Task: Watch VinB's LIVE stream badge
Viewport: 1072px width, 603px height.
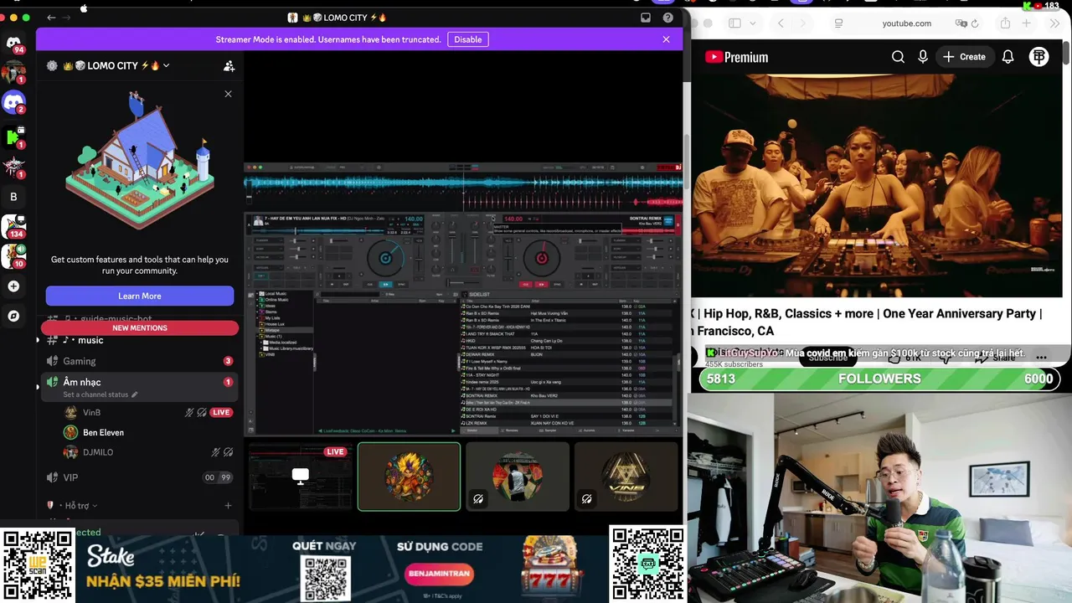Action: (x=221, y=412)
